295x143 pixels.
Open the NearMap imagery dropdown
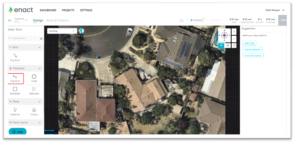coord(62,31)
